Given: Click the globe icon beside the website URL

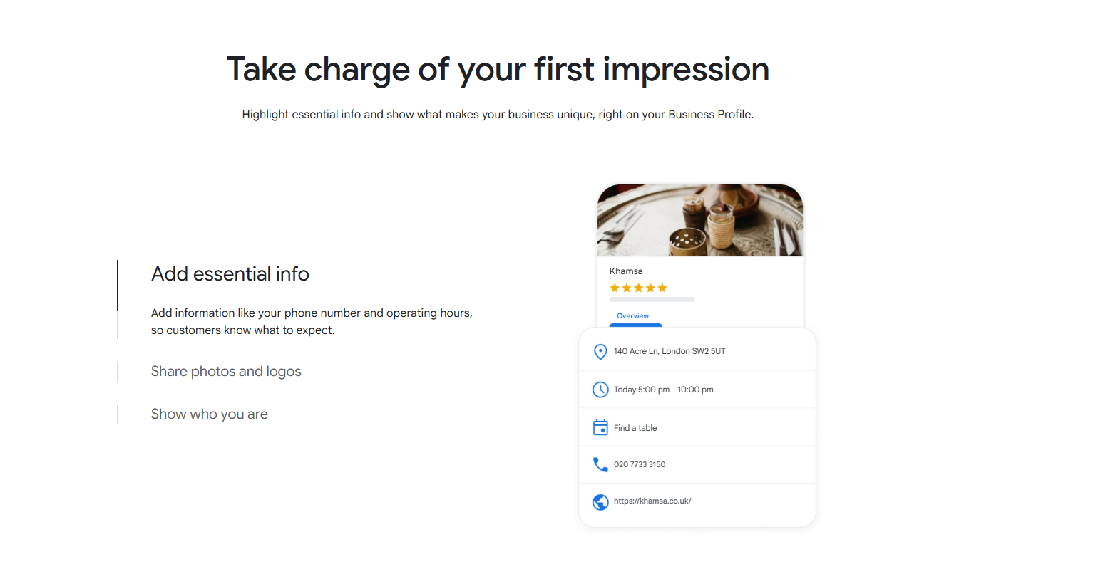Looking at the screenshot, I should 600,501.
